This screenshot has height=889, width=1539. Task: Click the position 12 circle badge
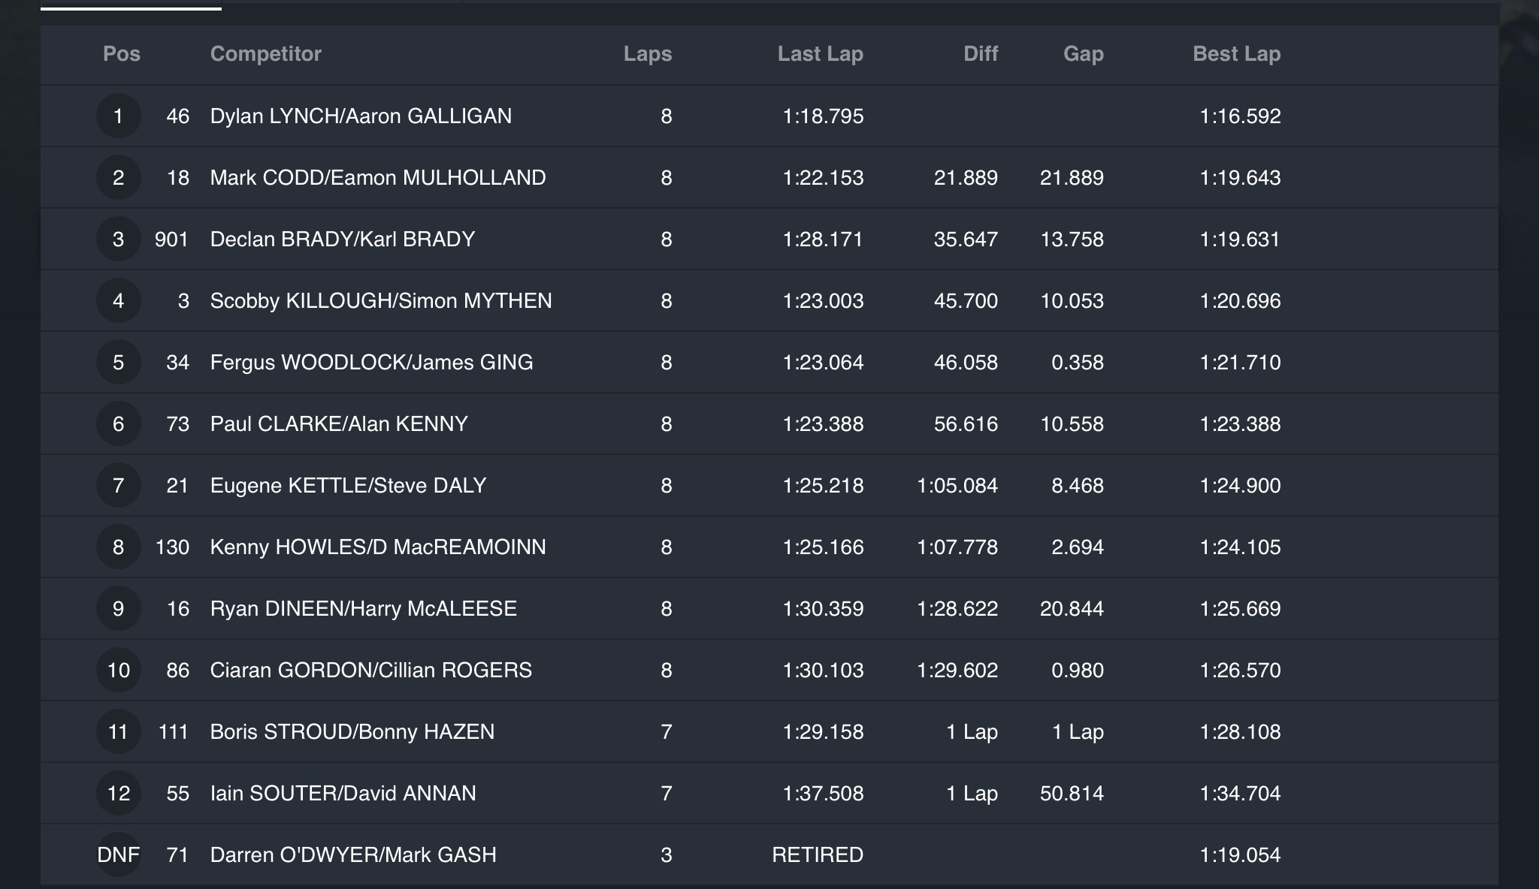[118, 793]
